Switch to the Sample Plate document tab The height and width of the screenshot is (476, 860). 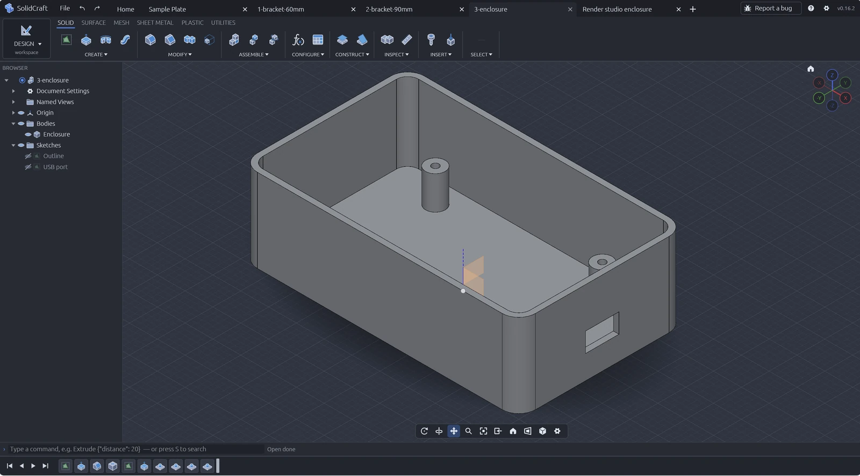tap(167, 9)
